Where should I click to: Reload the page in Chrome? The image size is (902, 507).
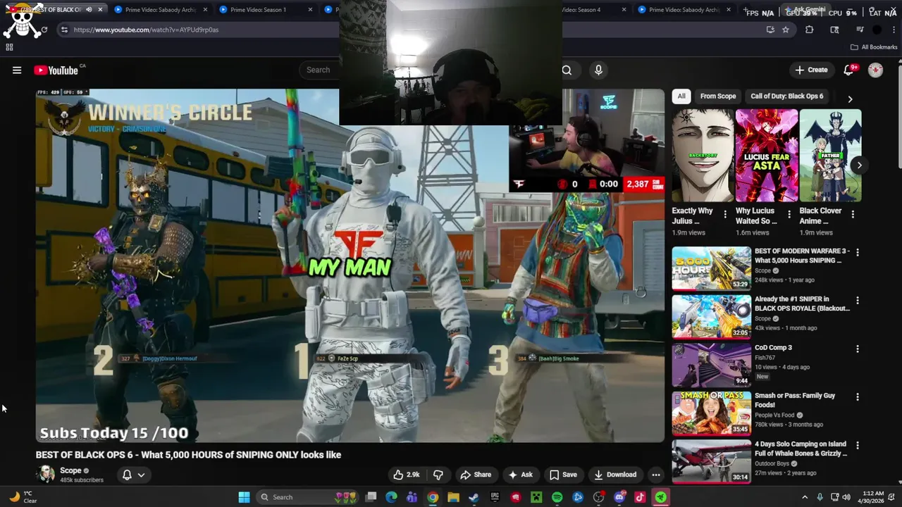(44, 30)
